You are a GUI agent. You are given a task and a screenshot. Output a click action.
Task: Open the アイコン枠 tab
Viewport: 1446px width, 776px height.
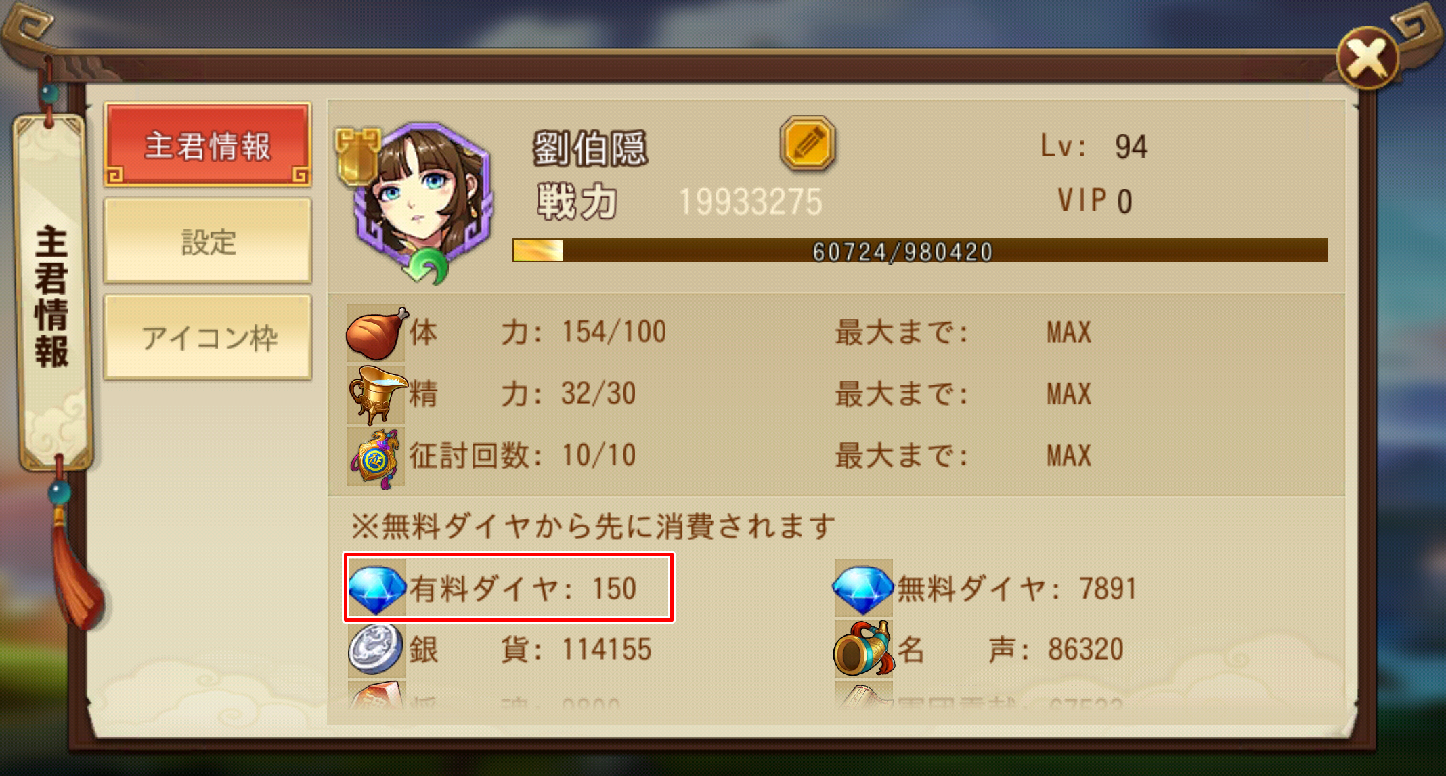208,337
